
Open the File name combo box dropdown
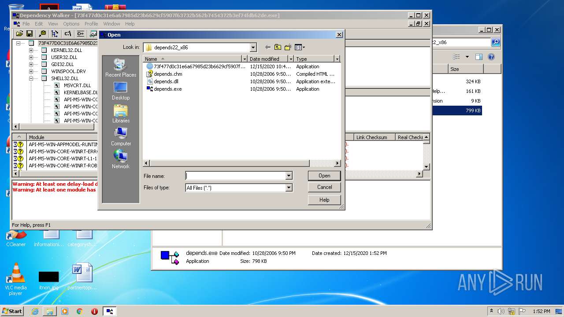click(289, 176)
